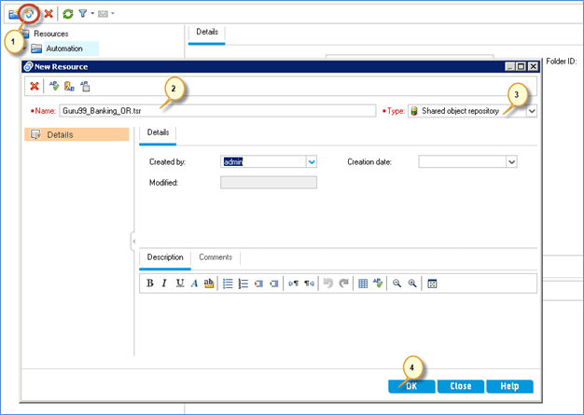Click the insert table grid icon
The width and height of the screenshot is (584, 415).
pyautogui.click(x=363, y=284)
